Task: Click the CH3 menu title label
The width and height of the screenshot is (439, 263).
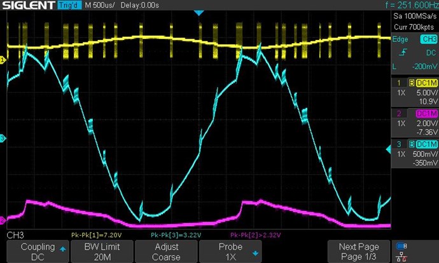Action: click(15, 235)
